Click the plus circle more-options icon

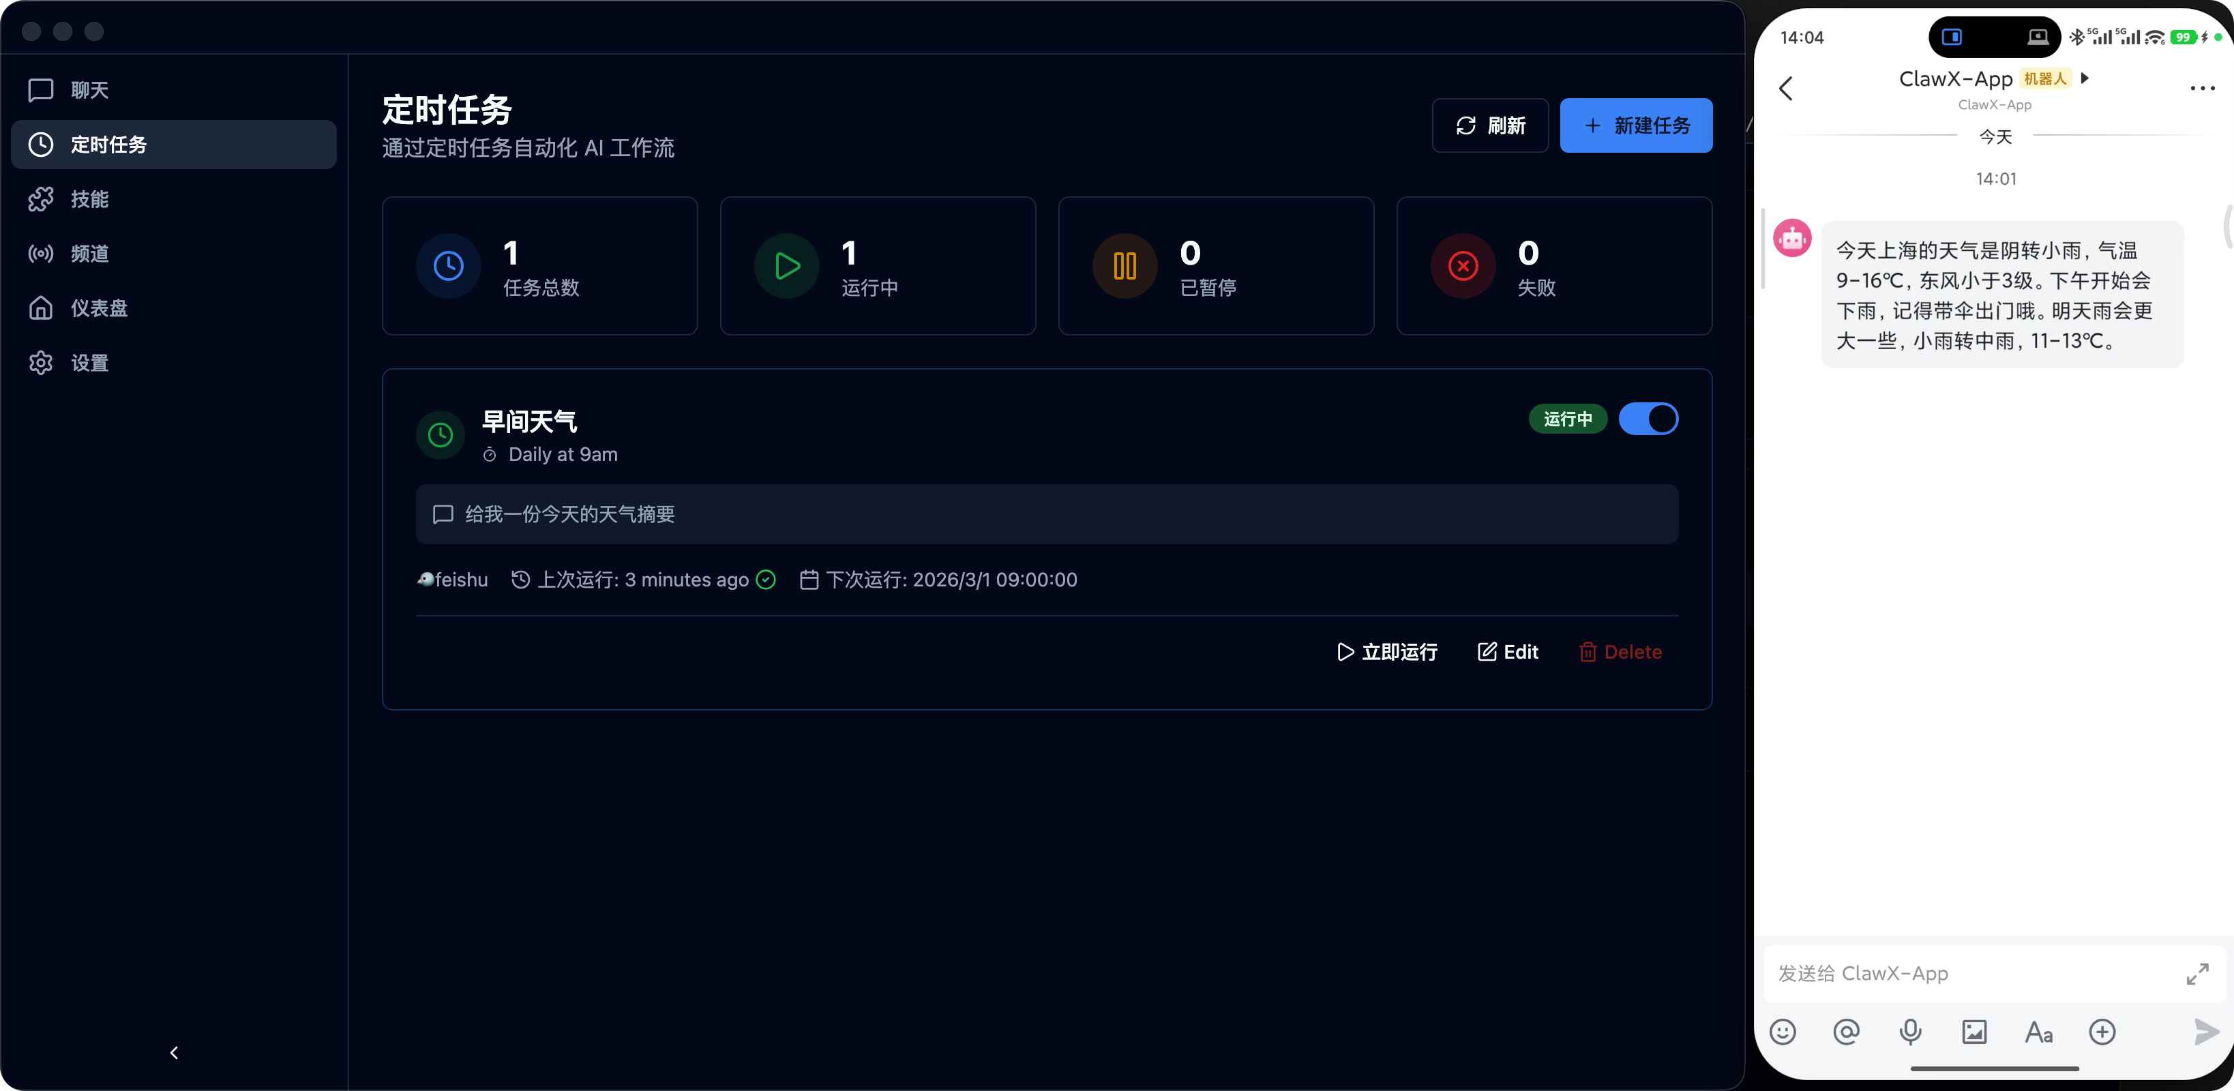[2102, 1031]
